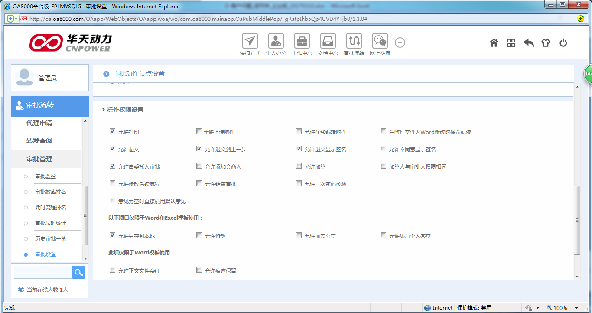Click the sidebar scrollbar down arrow
The image size is (592, 313).
tap(85, 258)
